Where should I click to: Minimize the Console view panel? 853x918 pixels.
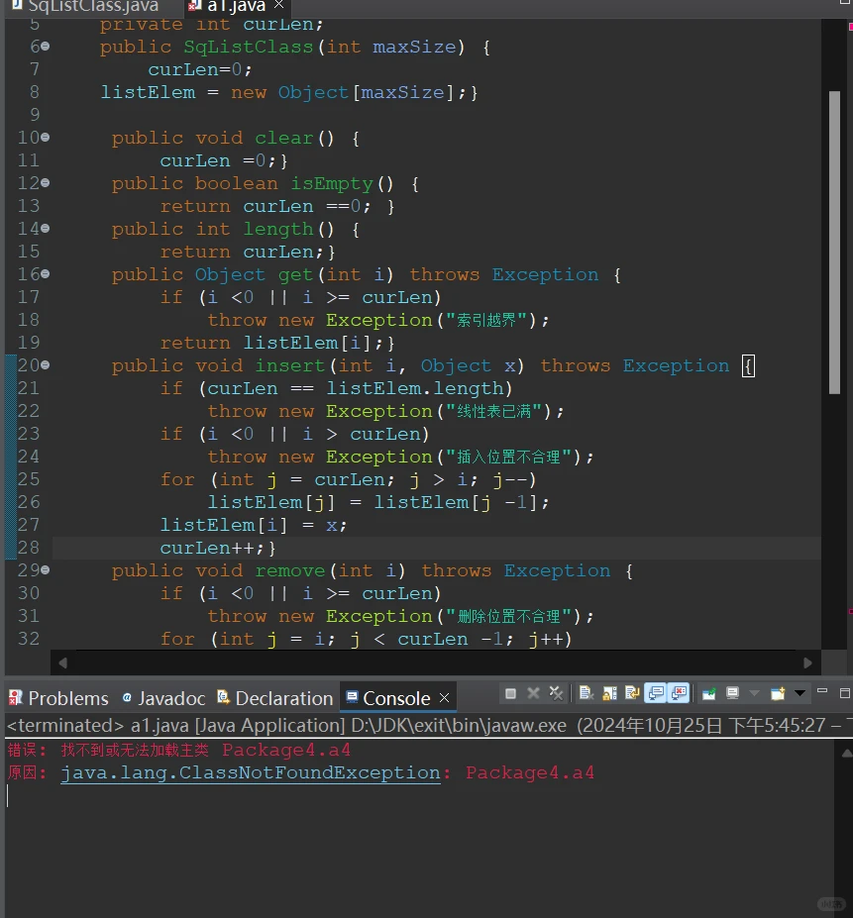pyautogui.click(x=822, y=692)
